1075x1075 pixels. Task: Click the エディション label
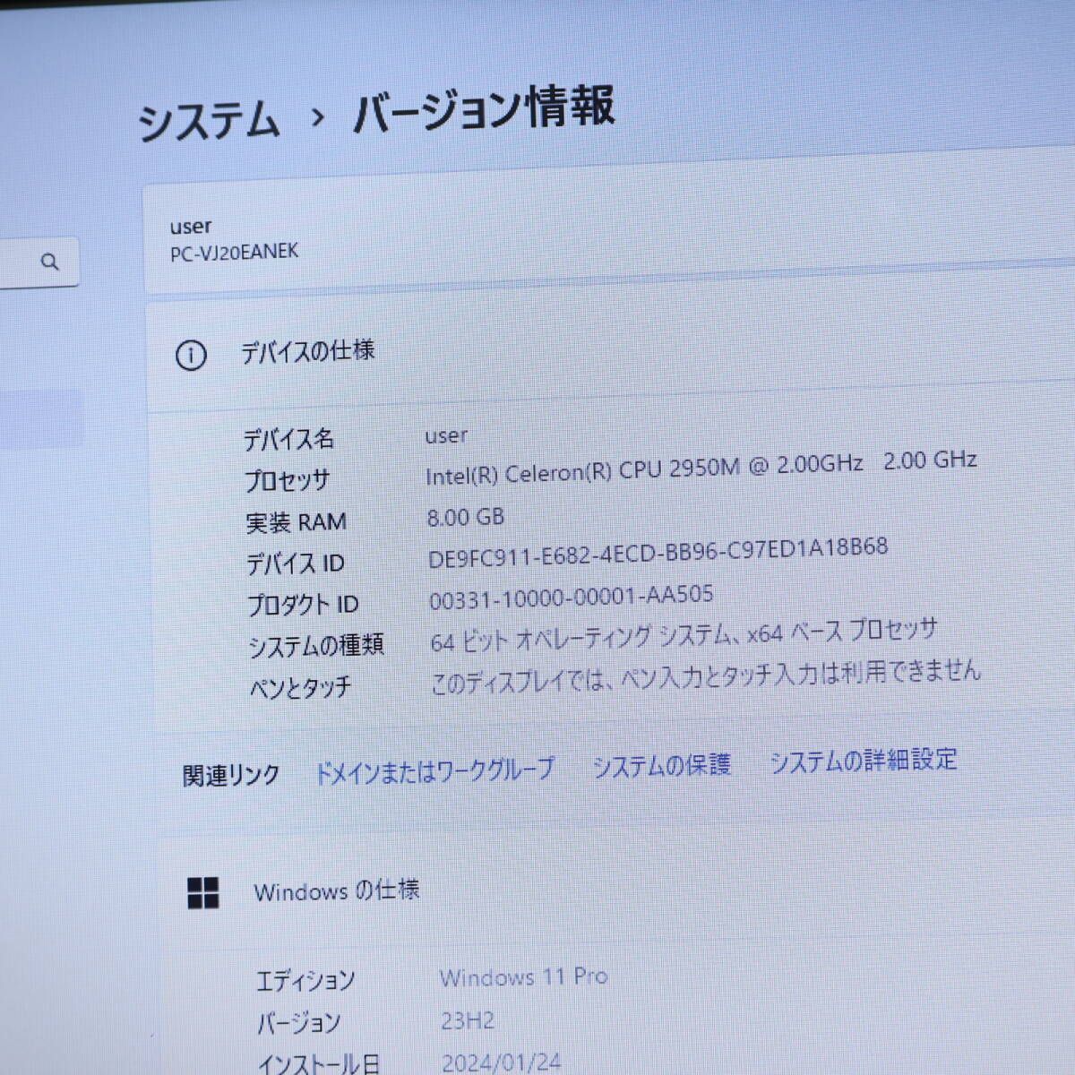pos(305,981)
